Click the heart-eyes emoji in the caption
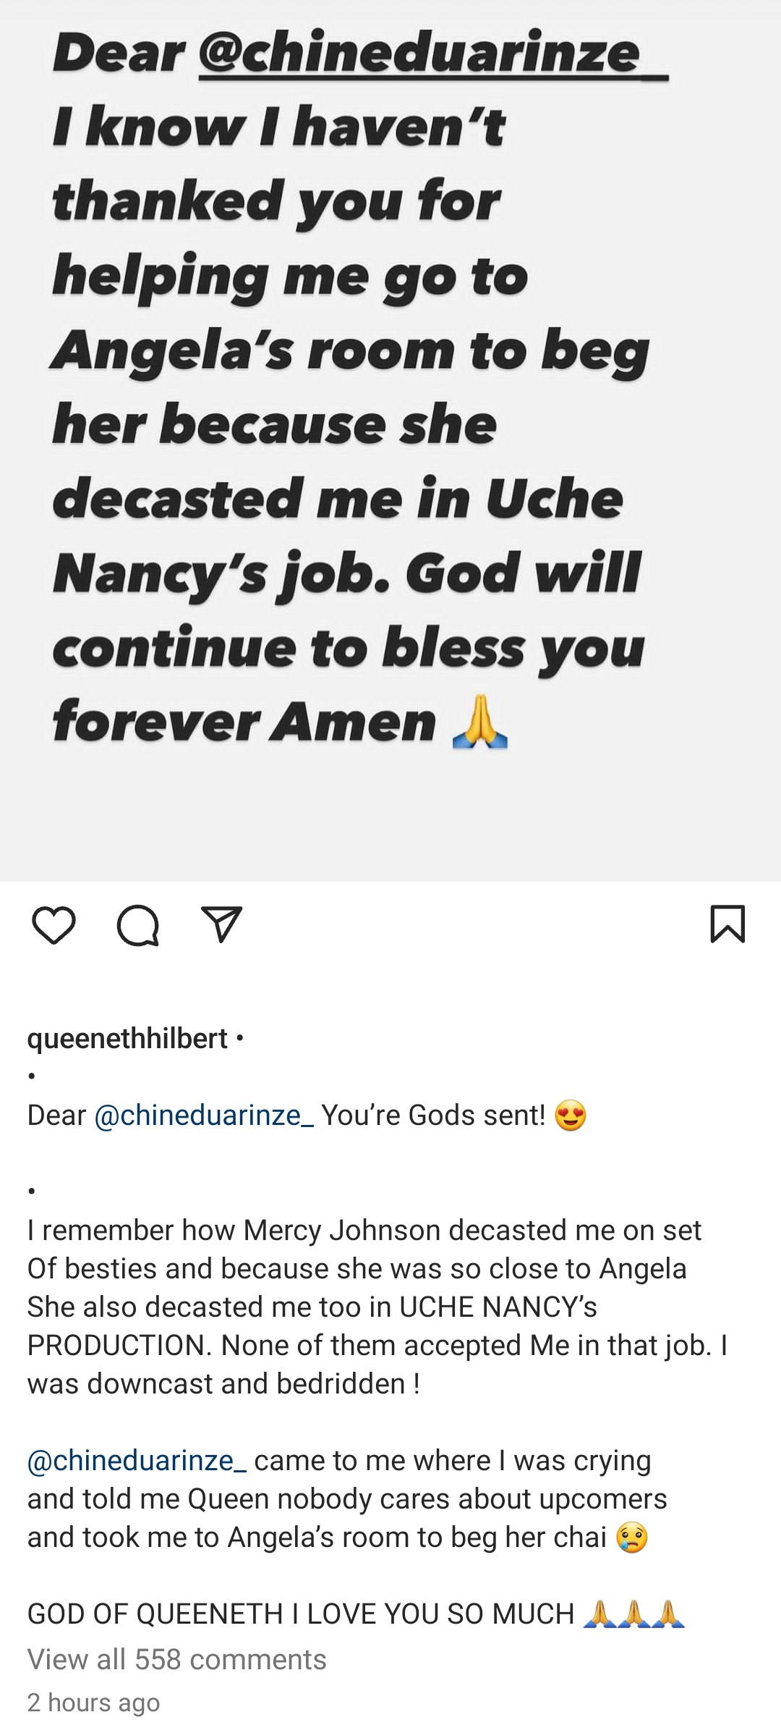 pyautogui.click(x=571, y=1116)
